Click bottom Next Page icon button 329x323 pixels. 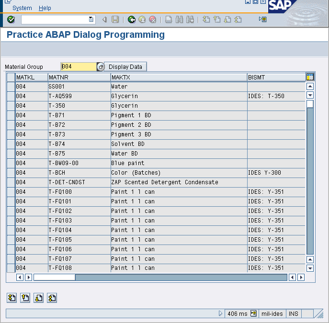pyautogui.click(x=39, y=298)
